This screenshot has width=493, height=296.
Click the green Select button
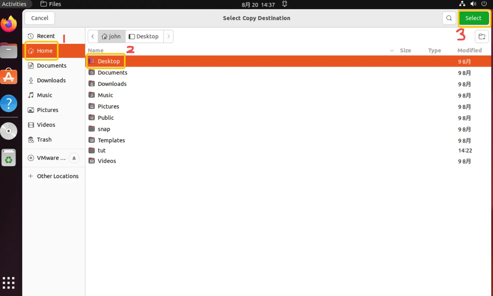473,18
